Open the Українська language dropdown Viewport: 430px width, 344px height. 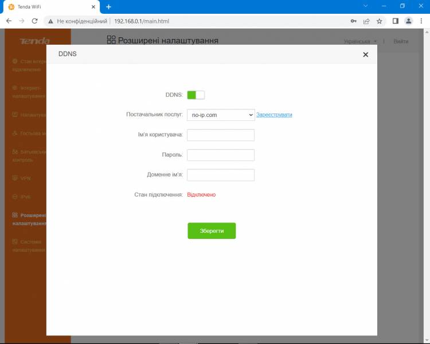pyautogui.click(x=360, y=41)
